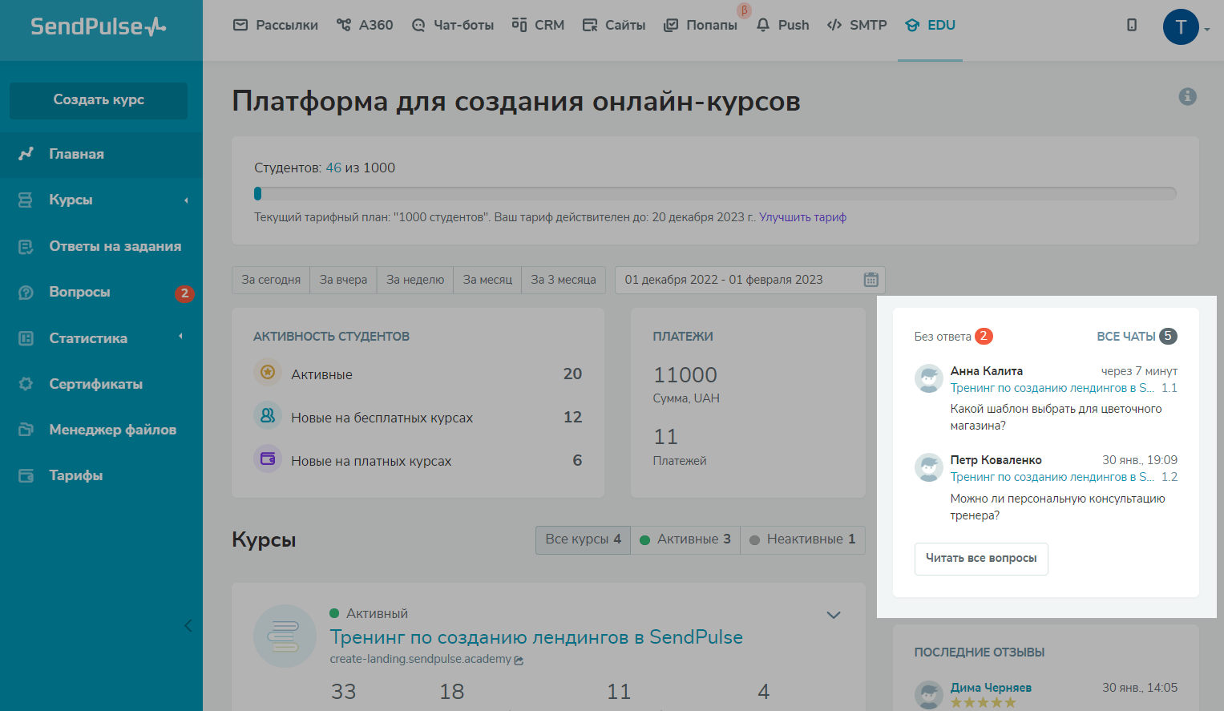Open the external link icon beside create-landing.sendpulse.academy
Image resolution: width=1224 pixels, height=711 pixels.
(x=519, y=661)
